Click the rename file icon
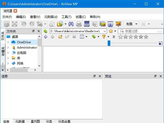This screenshot has height=123, width=164. click(x=67, y=37)
